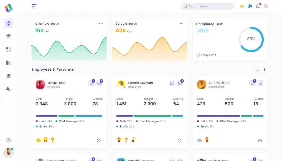282x161 pixels.
Task: Click Alfredo Elliott's Clients 16 value
Action: point(256,104)
